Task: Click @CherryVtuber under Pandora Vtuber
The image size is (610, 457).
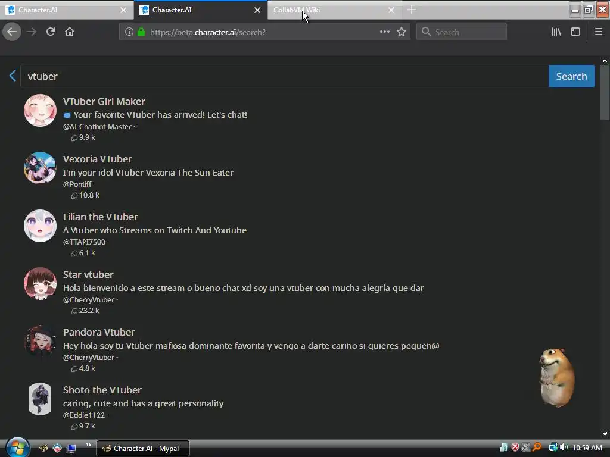Action: [89, 358]
